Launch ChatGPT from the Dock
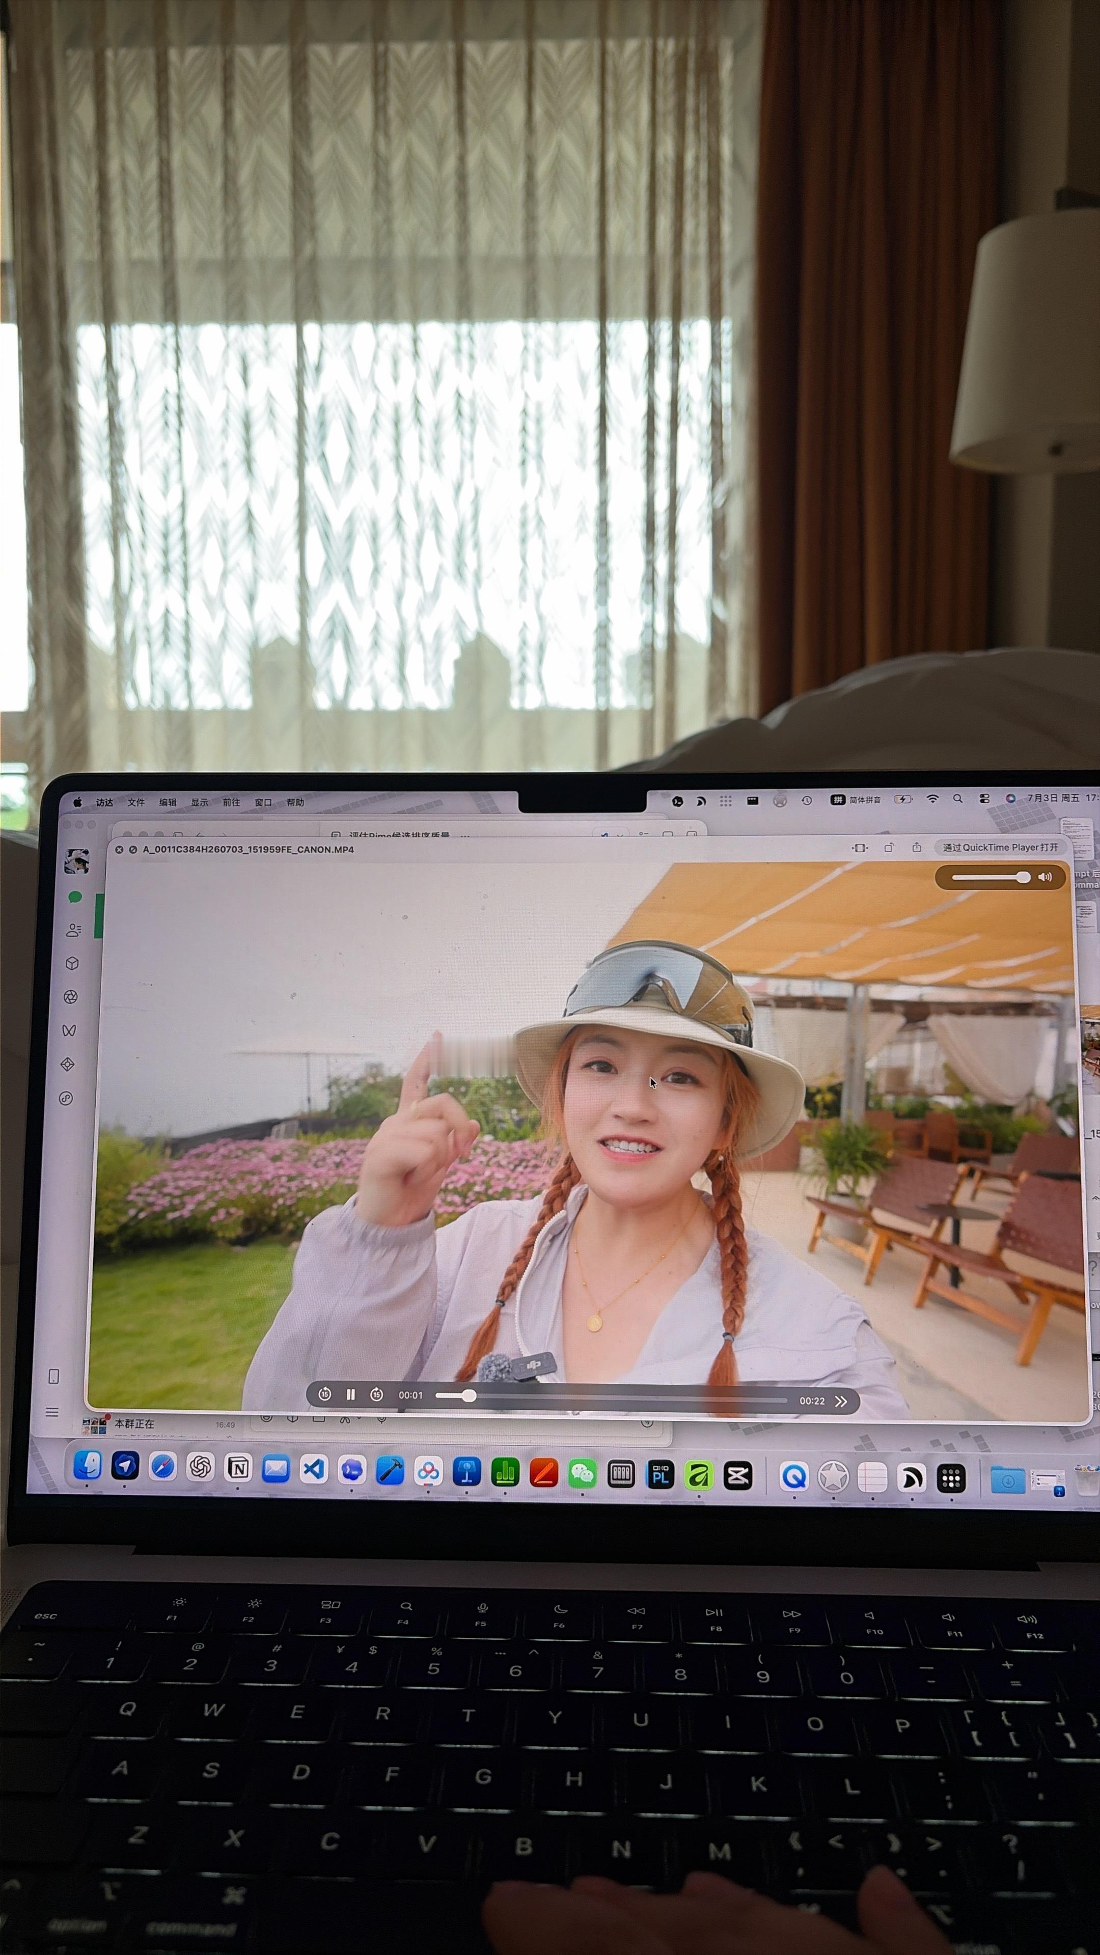The image size is (1100, 1955). (201, 1468)
